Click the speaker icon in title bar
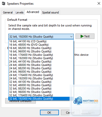 3,3
